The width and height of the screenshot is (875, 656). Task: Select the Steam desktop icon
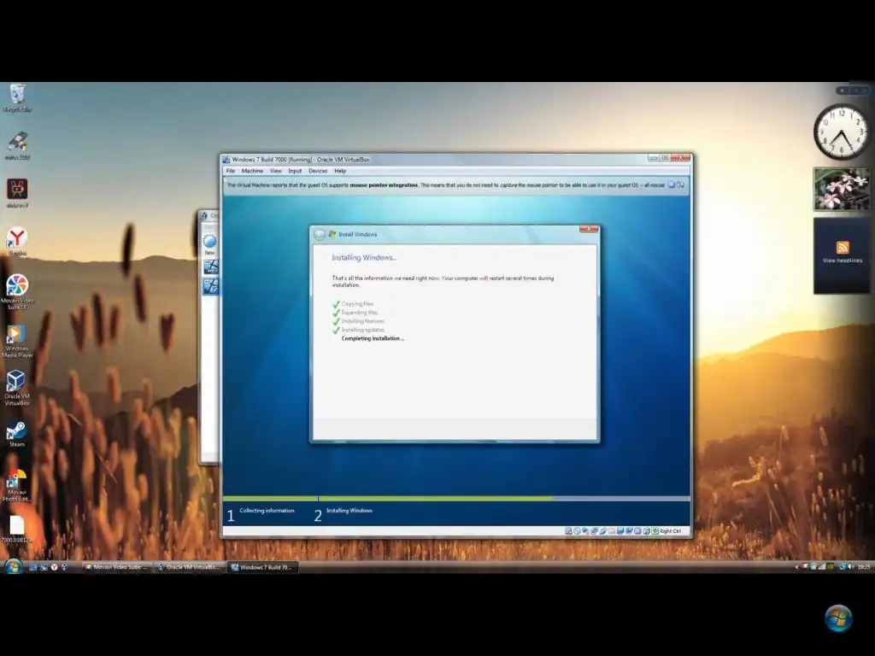click(16, 434)
